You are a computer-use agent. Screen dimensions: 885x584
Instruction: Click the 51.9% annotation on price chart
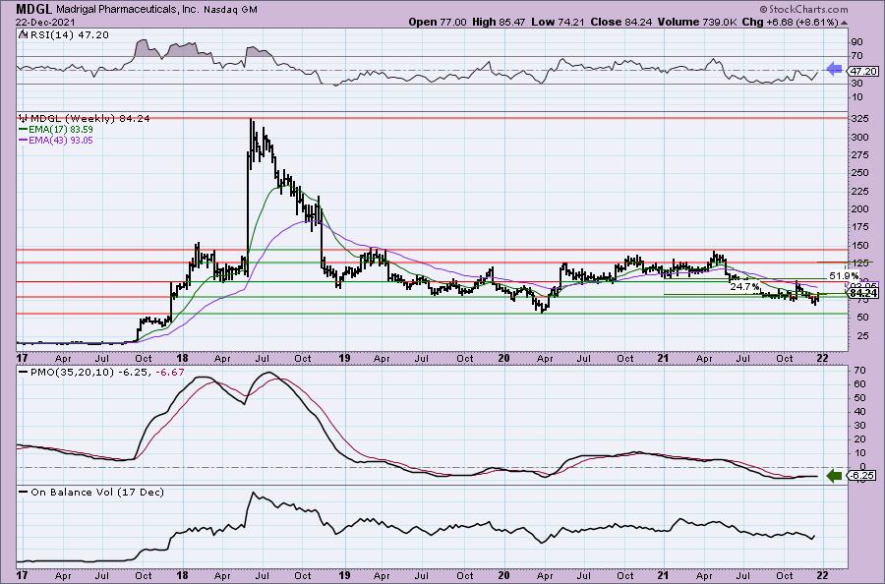[x=845, y=276]
